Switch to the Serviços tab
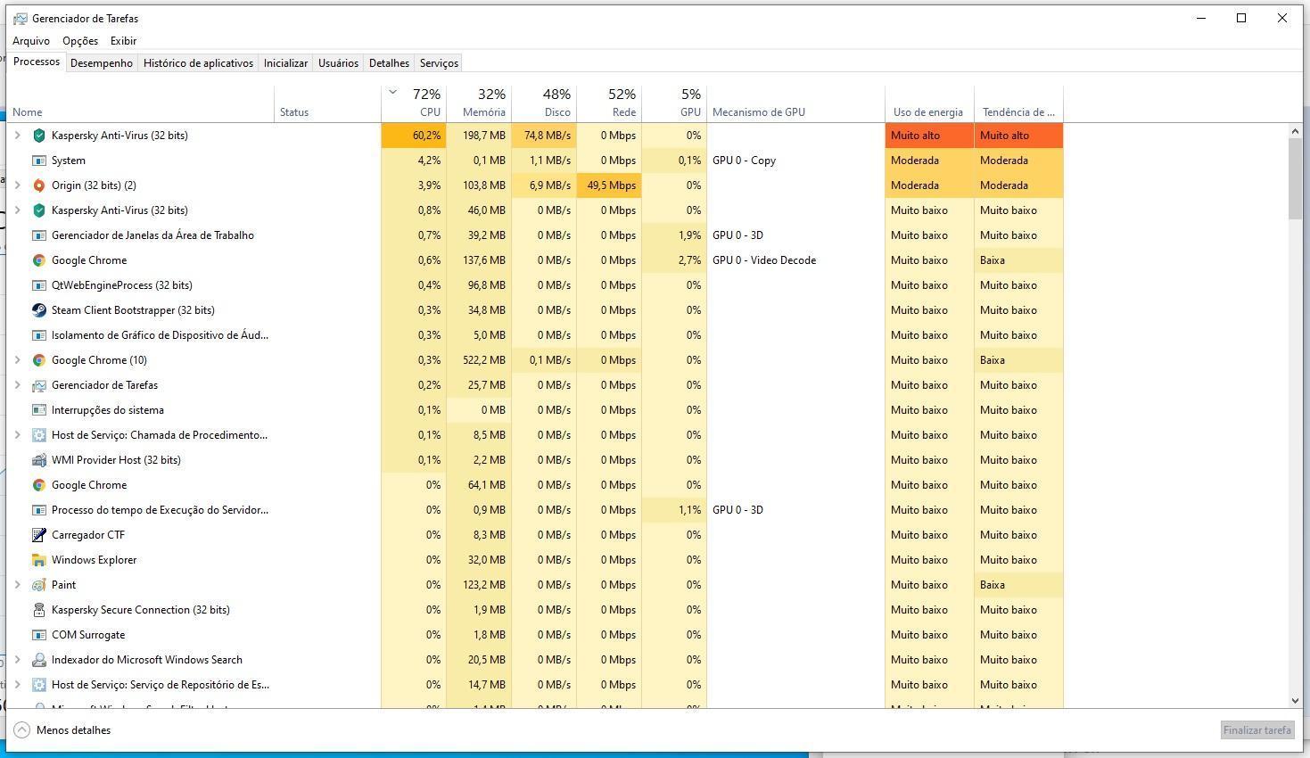Image resolution: width=1310 pixels, height=758 pixels. [439, 63]
